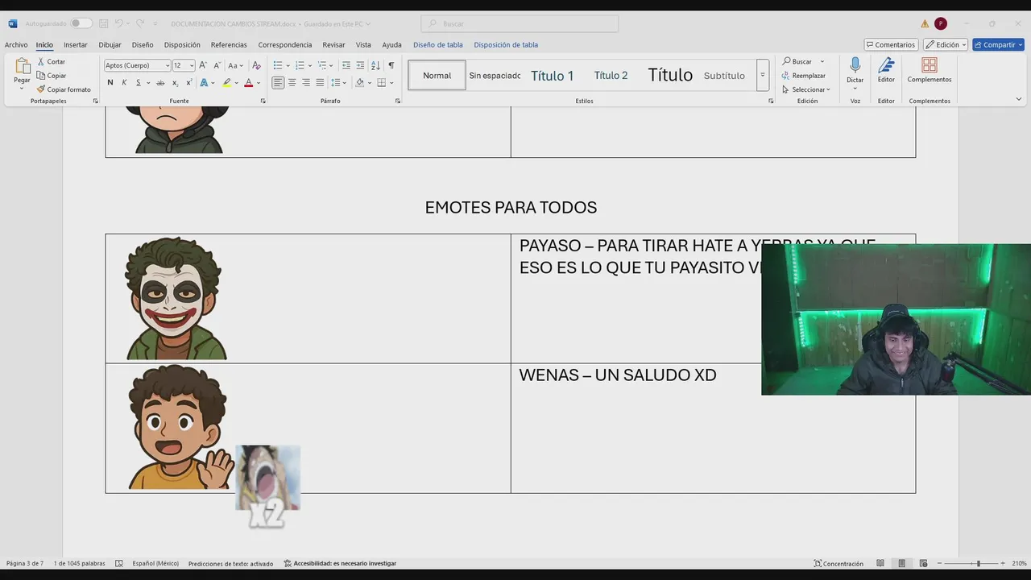The width and height of the screenshot is (1031, 580).
Task: Decrease paragraph indent
Action: 346,65
